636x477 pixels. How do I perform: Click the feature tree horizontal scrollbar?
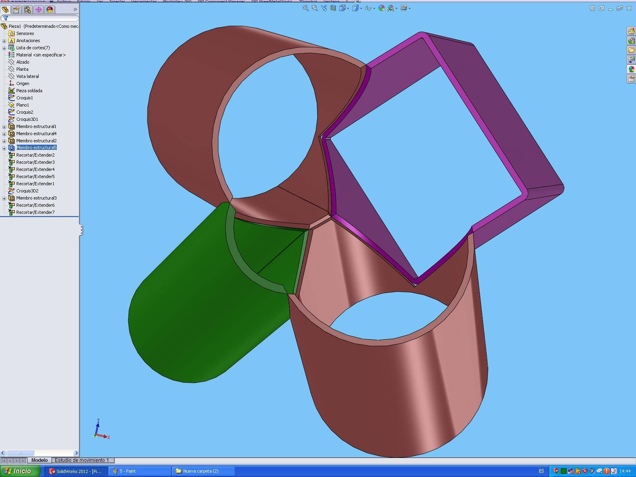pyautogui.click(x=40, y=453)
